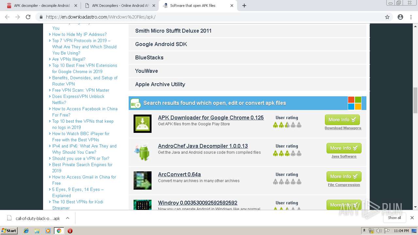Open Chrome profile account icon
The width and height of the screenshot is (418, 235).
[x=400, y=17]
